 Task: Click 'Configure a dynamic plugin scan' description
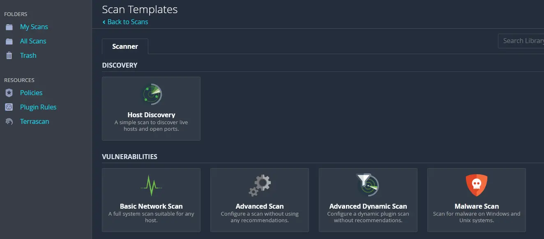point(368,214)
